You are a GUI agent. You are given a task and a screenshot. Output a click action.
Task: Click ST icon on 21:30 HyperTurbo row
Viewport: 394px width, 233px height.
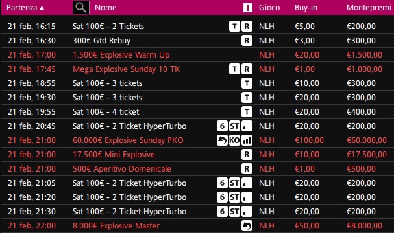click(x=234, y=212)
